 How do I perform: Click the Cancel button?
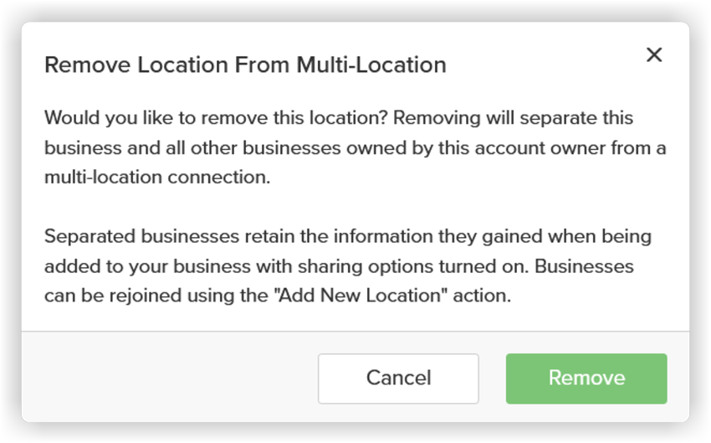tap(398, 379)
